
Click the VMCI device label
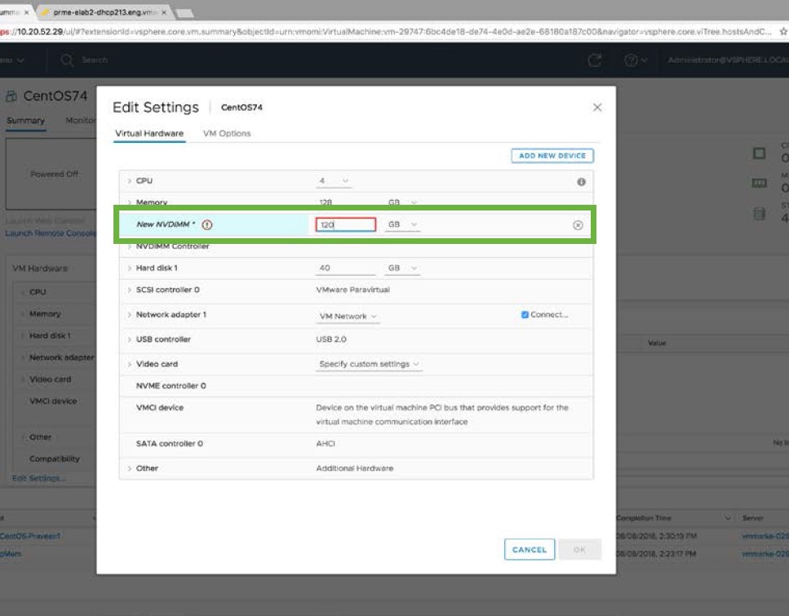(x=159, y=408)
